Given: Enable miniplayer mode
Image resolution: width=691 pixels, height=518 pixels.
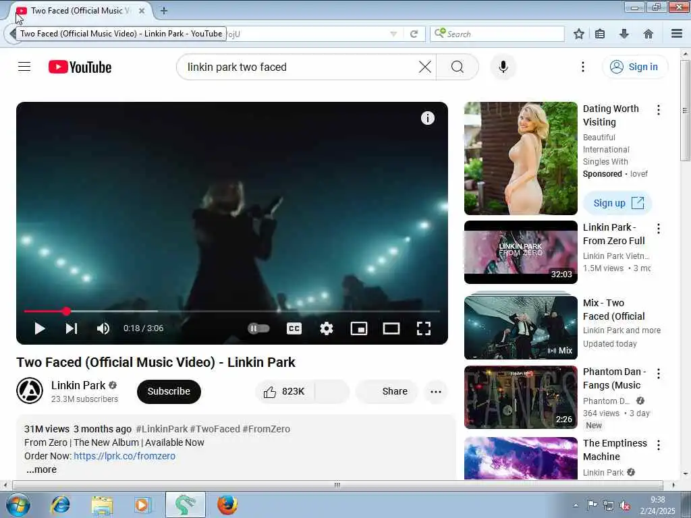Looking at the screenshot, I should tap(359, 328).
